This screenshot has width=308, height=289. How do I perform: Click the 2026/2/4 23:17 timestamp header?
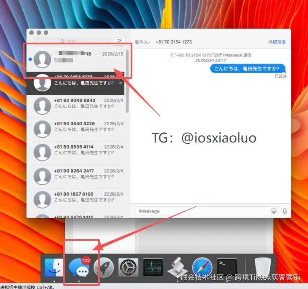coord(210,60)
